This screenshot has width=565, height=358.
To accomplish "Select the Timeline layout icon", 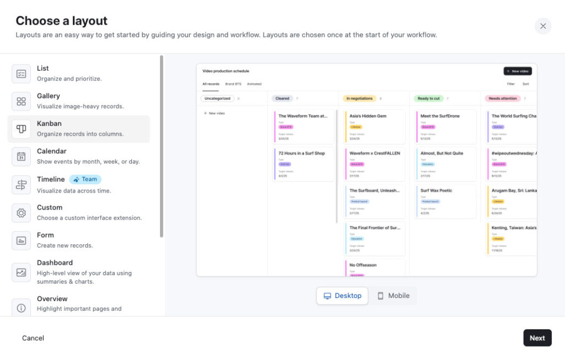I will (x=22, y=184).
